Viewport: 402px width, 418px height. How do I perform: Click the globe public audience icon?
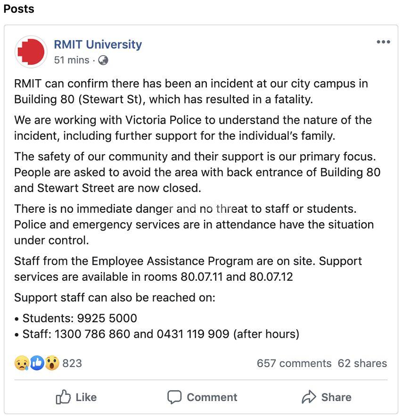(103, 60)
